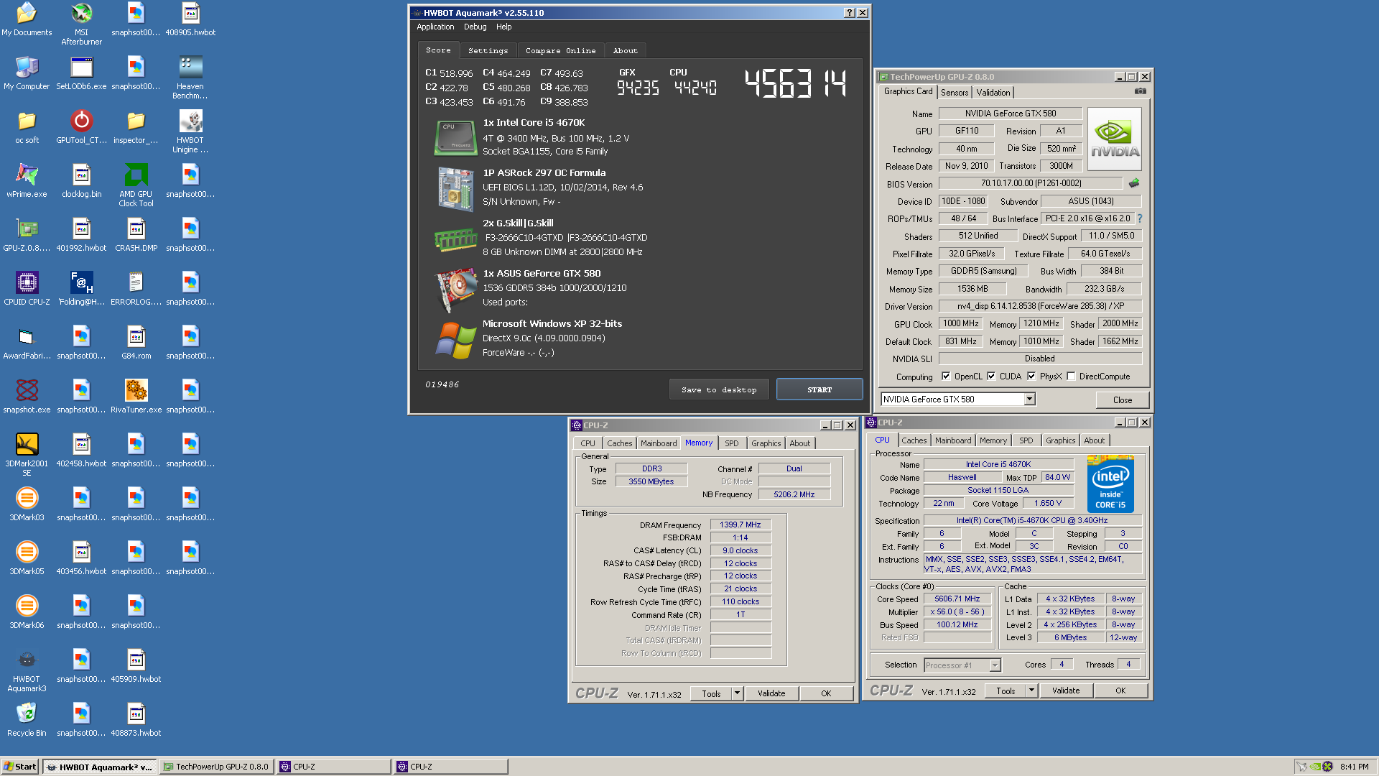This screenshot has height=776, width=1379.
Task: Launch CPUID CPU-Z desktop icon
Action: [x=27, y=288]
